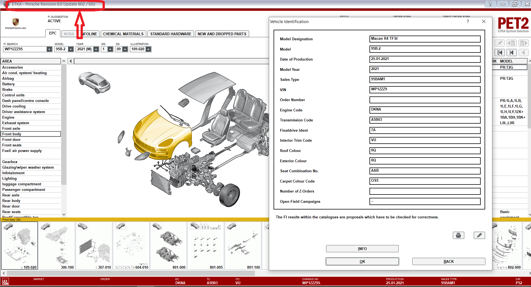Click the AREA column header
531x287 pixels.
click(x=31, y=61)
